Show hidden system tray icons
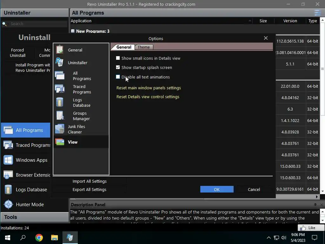 point(269,238)
